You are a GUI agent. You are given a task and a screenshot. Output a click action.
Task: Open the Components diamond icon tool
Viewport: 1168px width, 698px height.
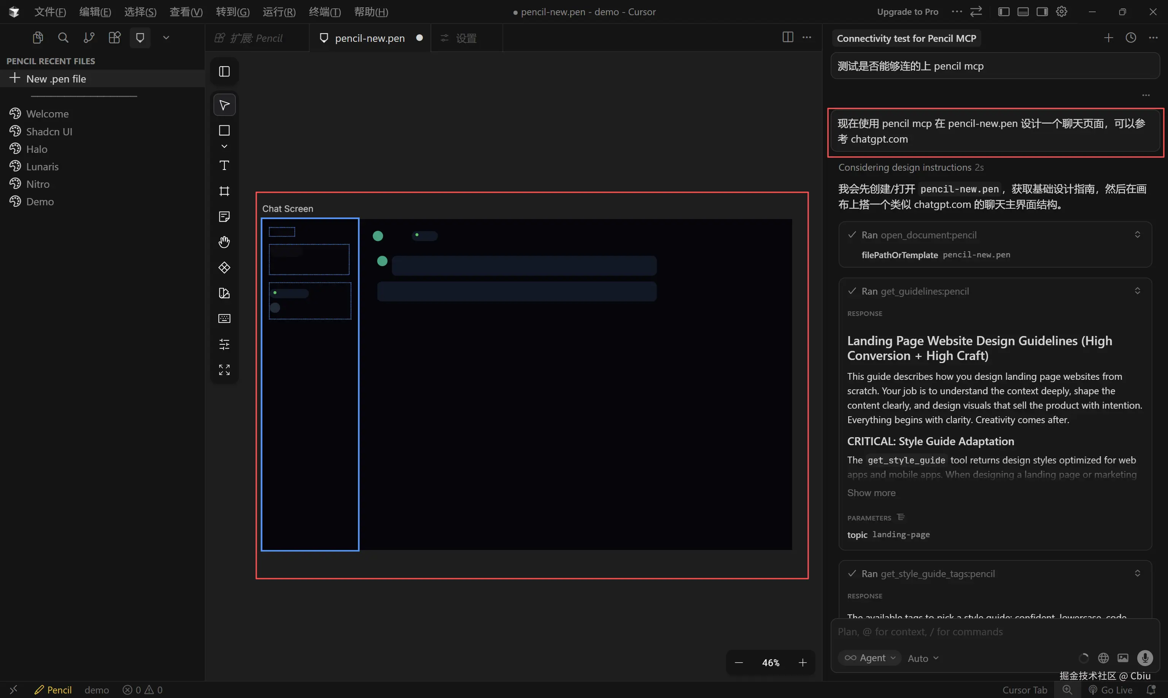click(x=224, y=268)
